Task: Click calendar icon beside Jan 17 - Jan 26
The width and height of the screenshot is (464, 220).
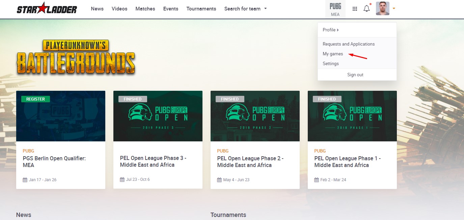Action: click(25, 180)
